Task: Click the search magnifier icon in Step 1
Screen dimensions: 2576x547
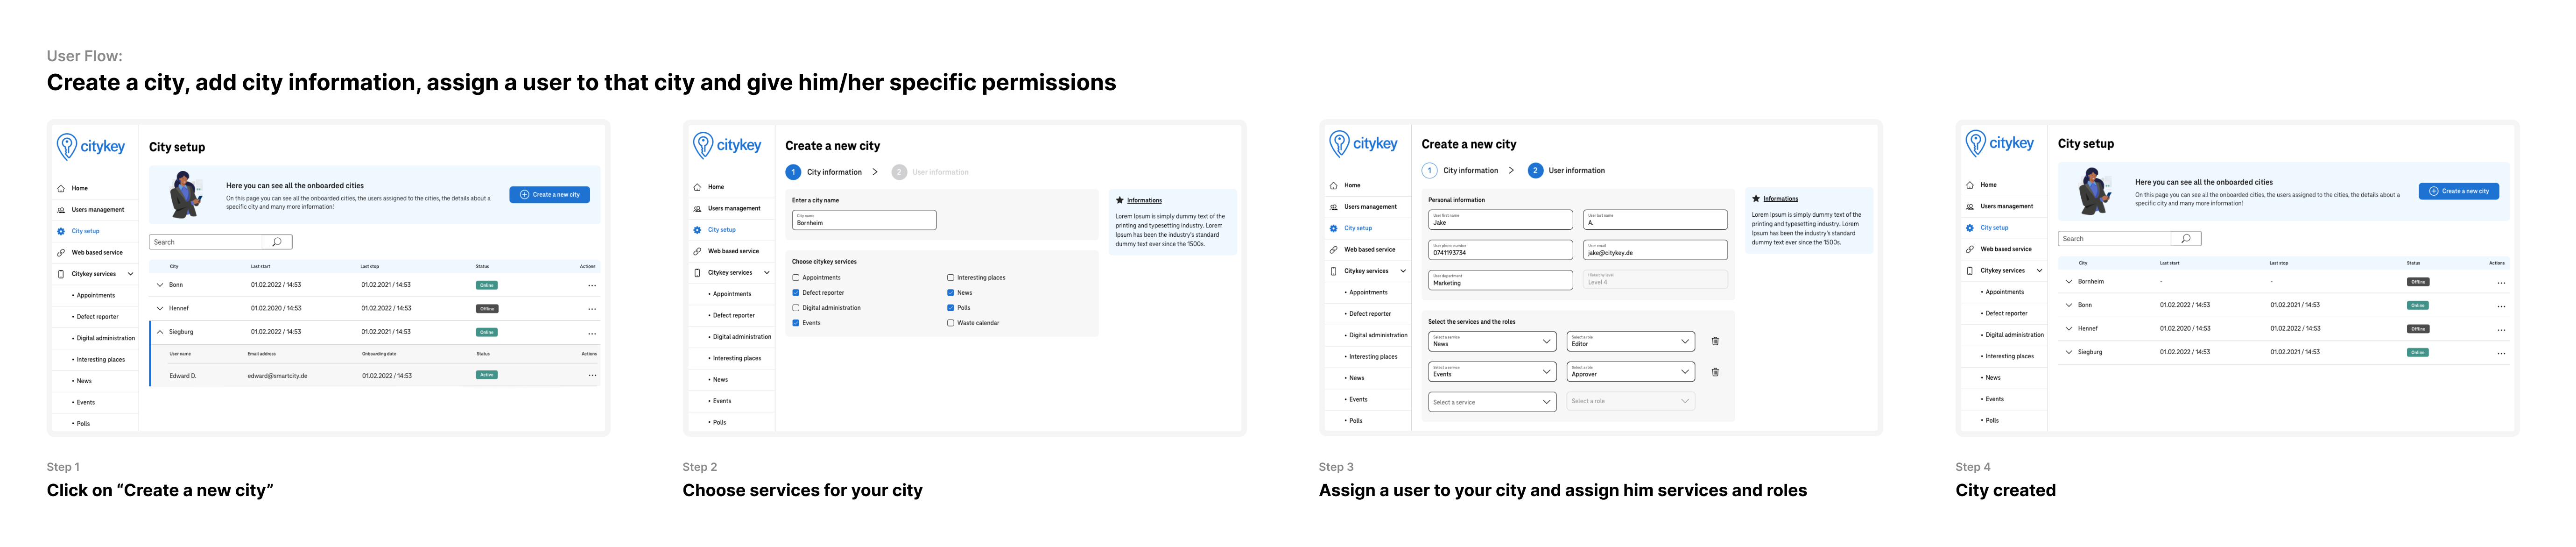Action: [277, 242]
